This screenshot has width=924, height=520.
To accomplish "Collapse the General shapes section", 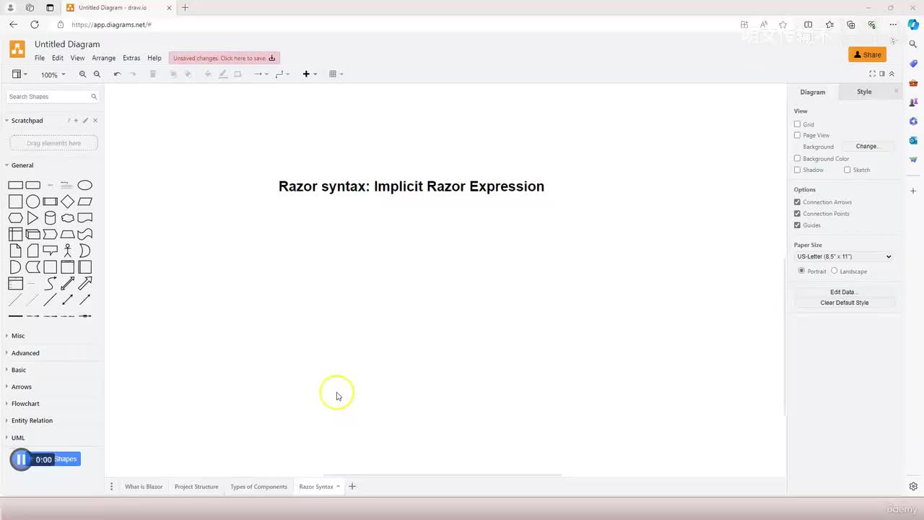I will [x=22, y=165].
